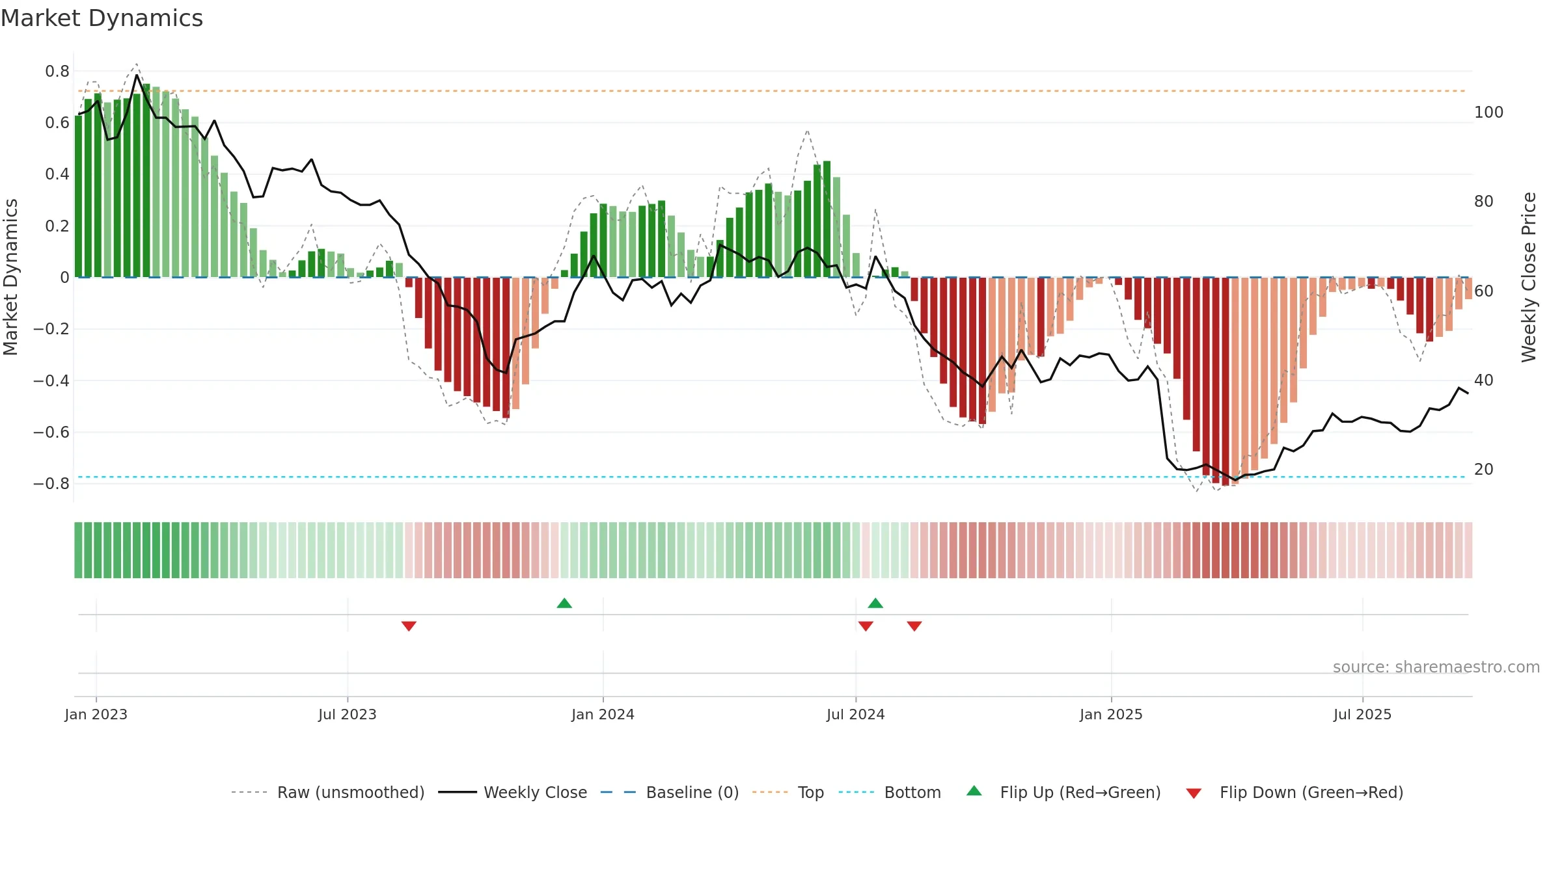Click the flip up marker near Dec 2023
This screenshot has height=878, width=1562.
564,603
